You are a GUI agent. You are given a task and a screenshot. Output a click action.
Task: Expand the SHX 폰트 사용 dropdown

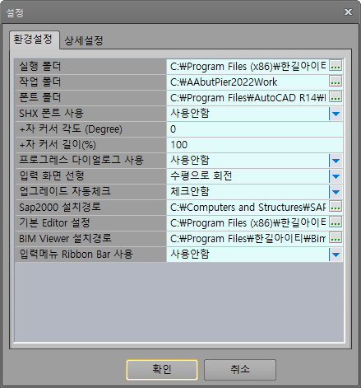pos(336,114)
